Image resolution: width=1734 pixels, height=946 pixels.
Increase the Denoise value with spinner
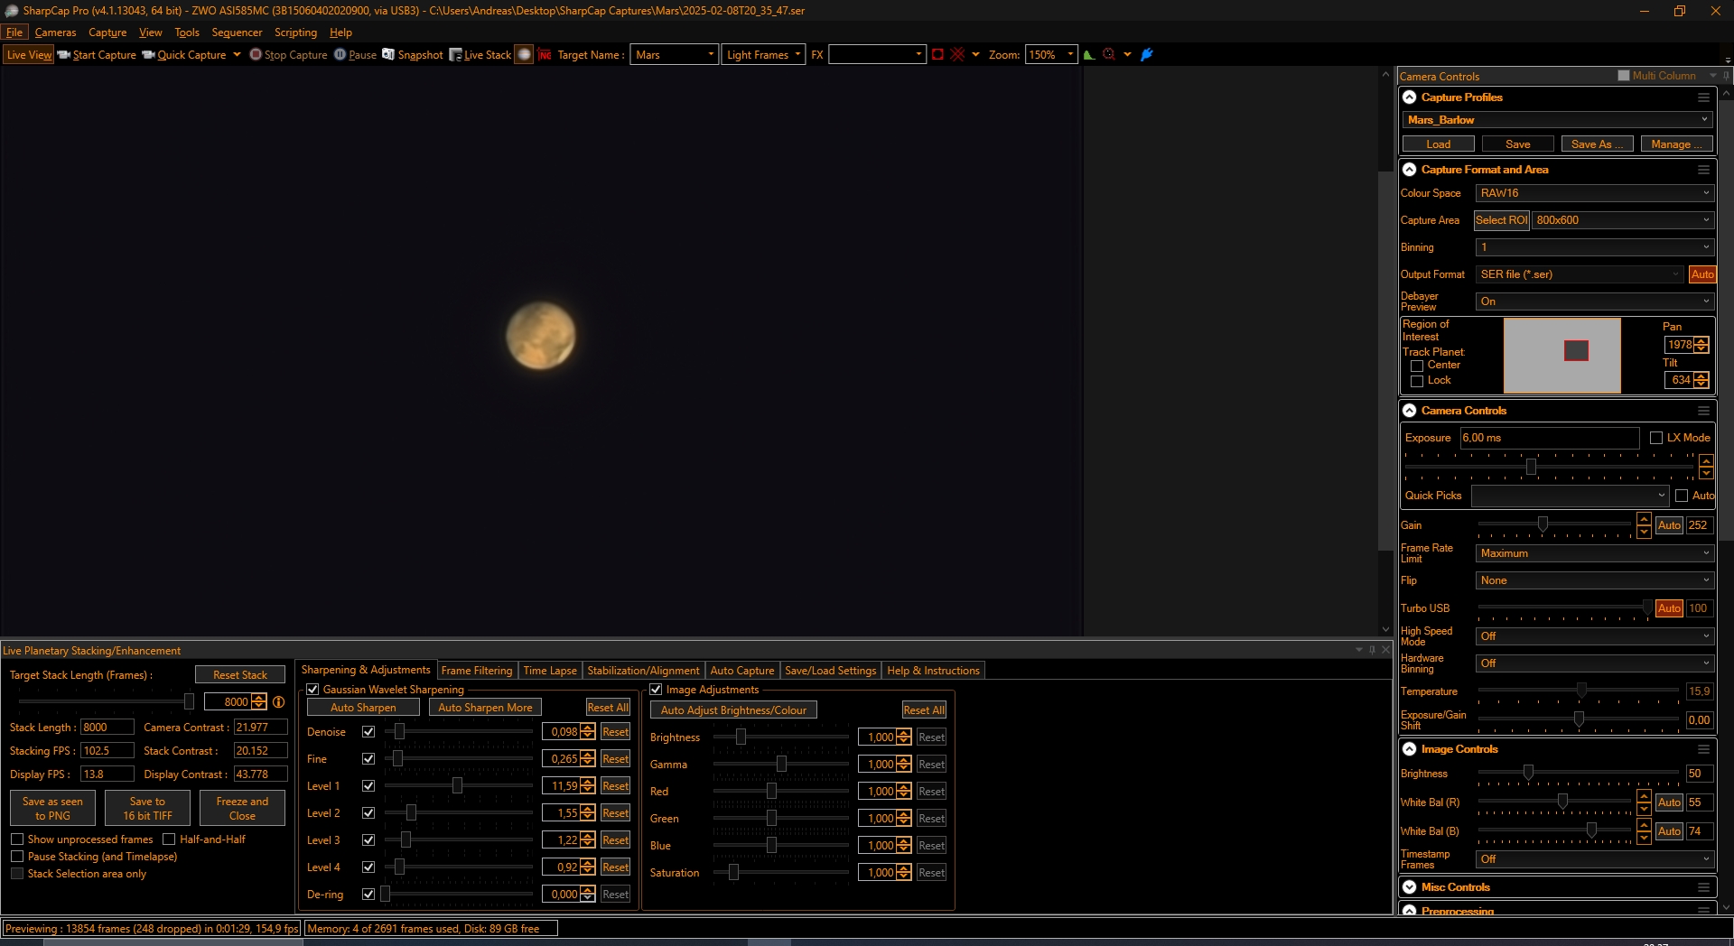(589, 728)
